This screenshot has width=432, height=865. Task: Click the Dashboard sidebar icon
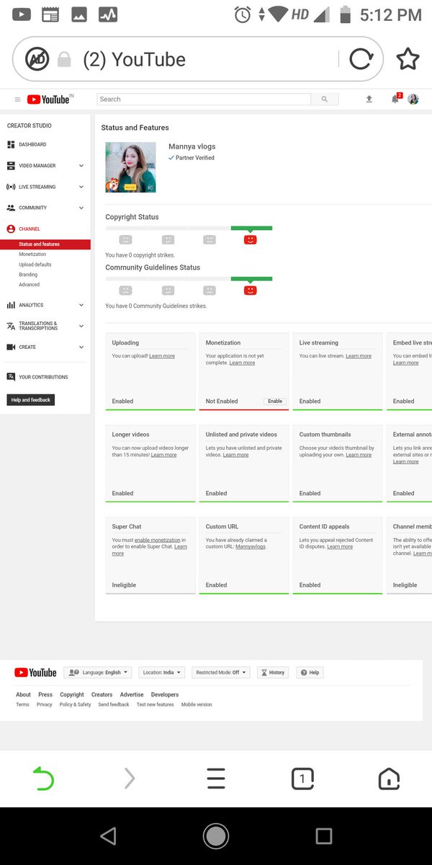click(11, 145)
